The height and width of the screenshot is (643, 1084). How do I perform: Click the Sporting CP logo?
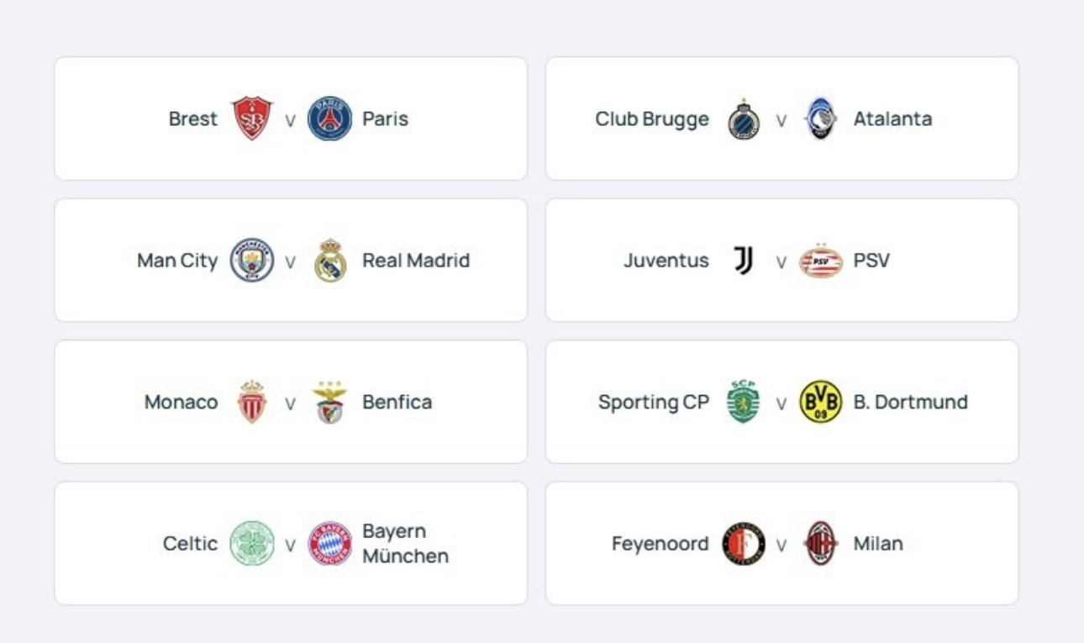pos(743,402)
